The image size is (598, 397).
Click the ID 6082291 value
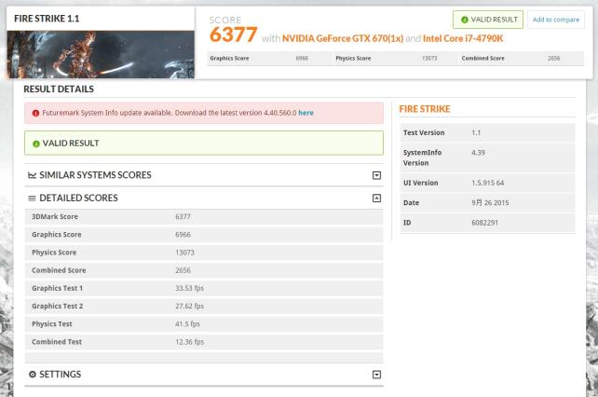[x=484, y=223]
